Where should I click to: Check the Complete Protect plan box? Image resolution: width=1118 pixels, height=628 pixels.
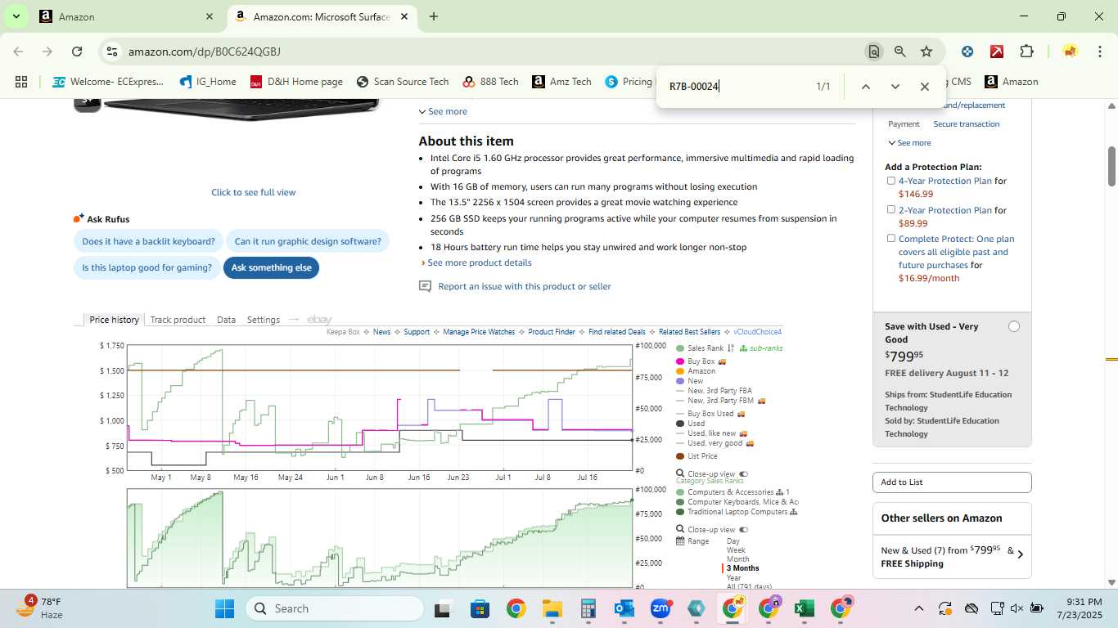891,238
